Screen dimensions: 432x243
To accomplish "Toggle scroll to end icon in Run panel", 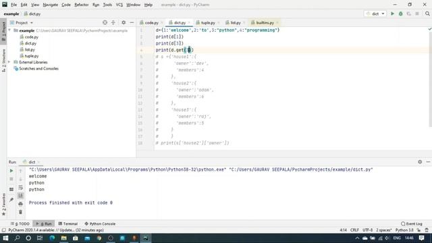I will coord(21,196).
